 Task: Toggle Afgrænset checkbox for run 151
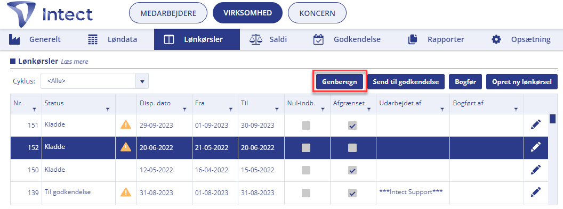[x=352, y=126]
